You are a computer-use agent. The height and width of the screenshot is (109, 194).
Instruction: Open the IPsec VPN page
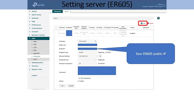point(35,42)
